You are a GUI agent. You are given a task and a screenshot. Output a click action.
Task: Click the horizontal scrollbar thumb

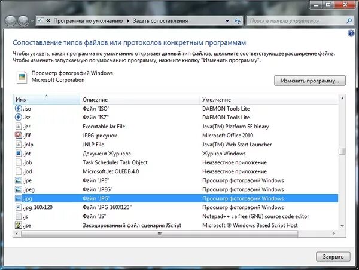(160, 234)
